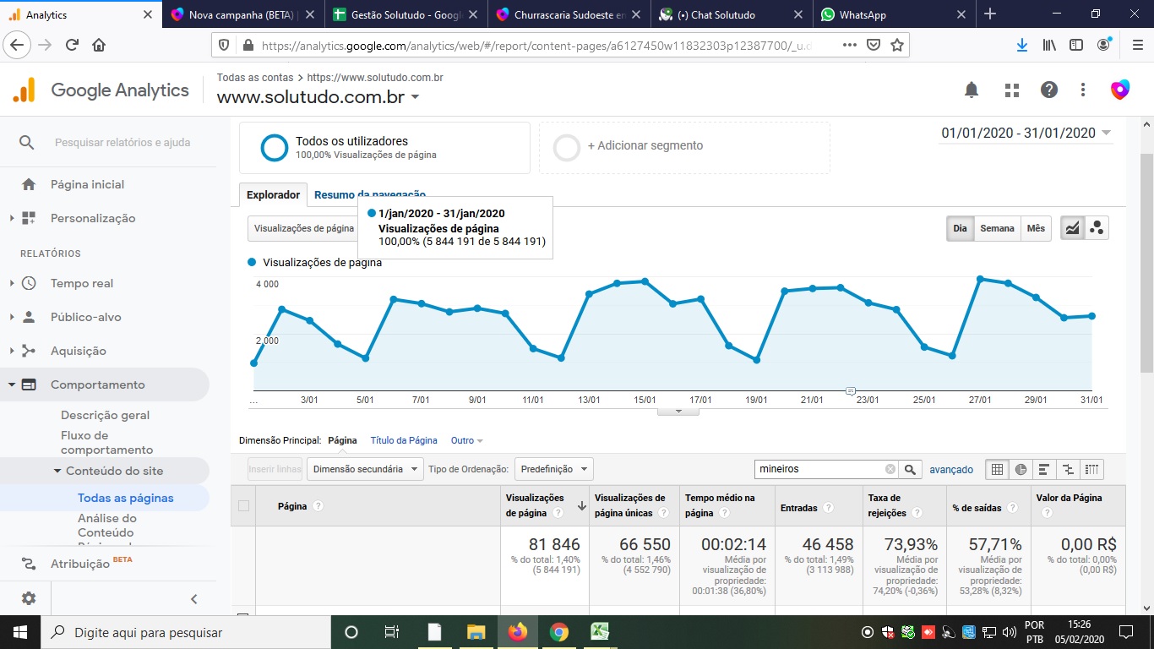
Task: Toggle graph granularity to Mês
Action: (1036, 228)
